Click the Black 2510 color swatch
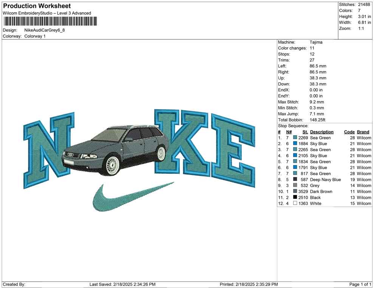This screenshot has width=374, height=288. pyautogui.click(x=295, y=197)
